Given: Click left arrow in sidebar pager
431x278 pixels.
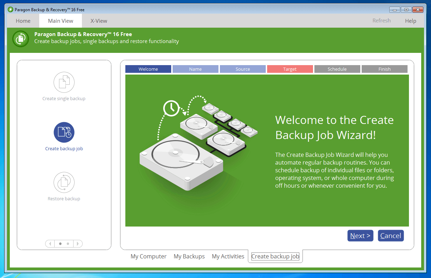Looking at the screenshot, I should click(x=50, y=244).
